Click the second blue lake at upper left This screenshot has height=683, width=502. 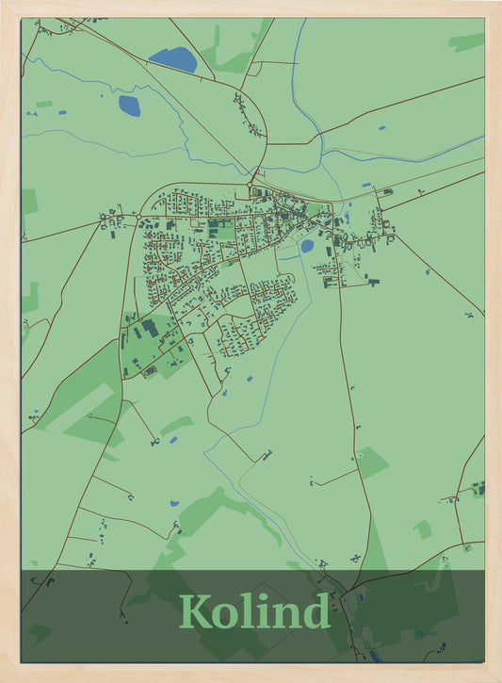(x=129, y=106)
